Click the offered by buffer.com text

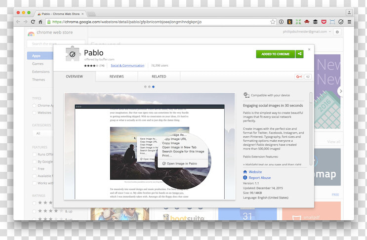point(99,59)
